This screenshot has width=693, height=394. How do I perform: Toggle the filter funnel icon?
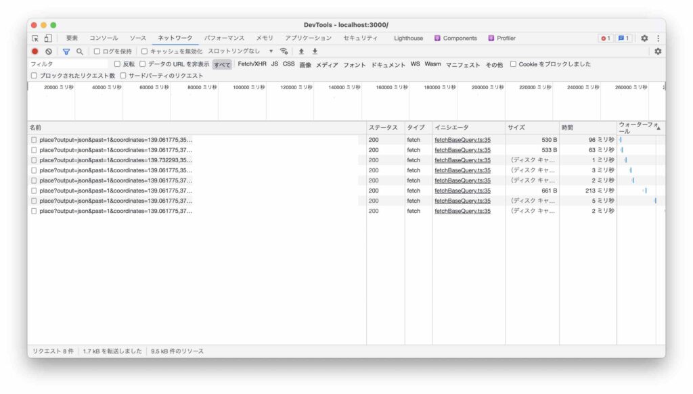point(66,51)
